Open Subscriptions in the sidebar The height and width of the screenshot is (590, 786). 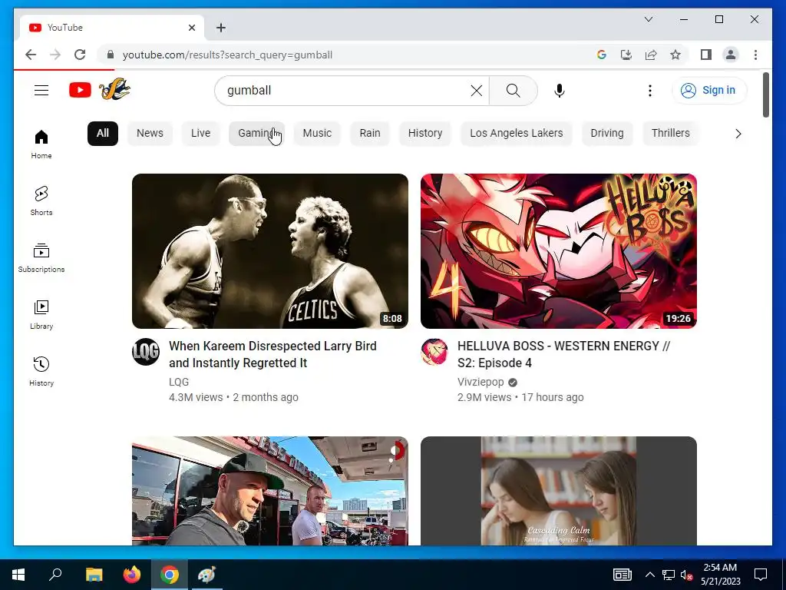41,258
